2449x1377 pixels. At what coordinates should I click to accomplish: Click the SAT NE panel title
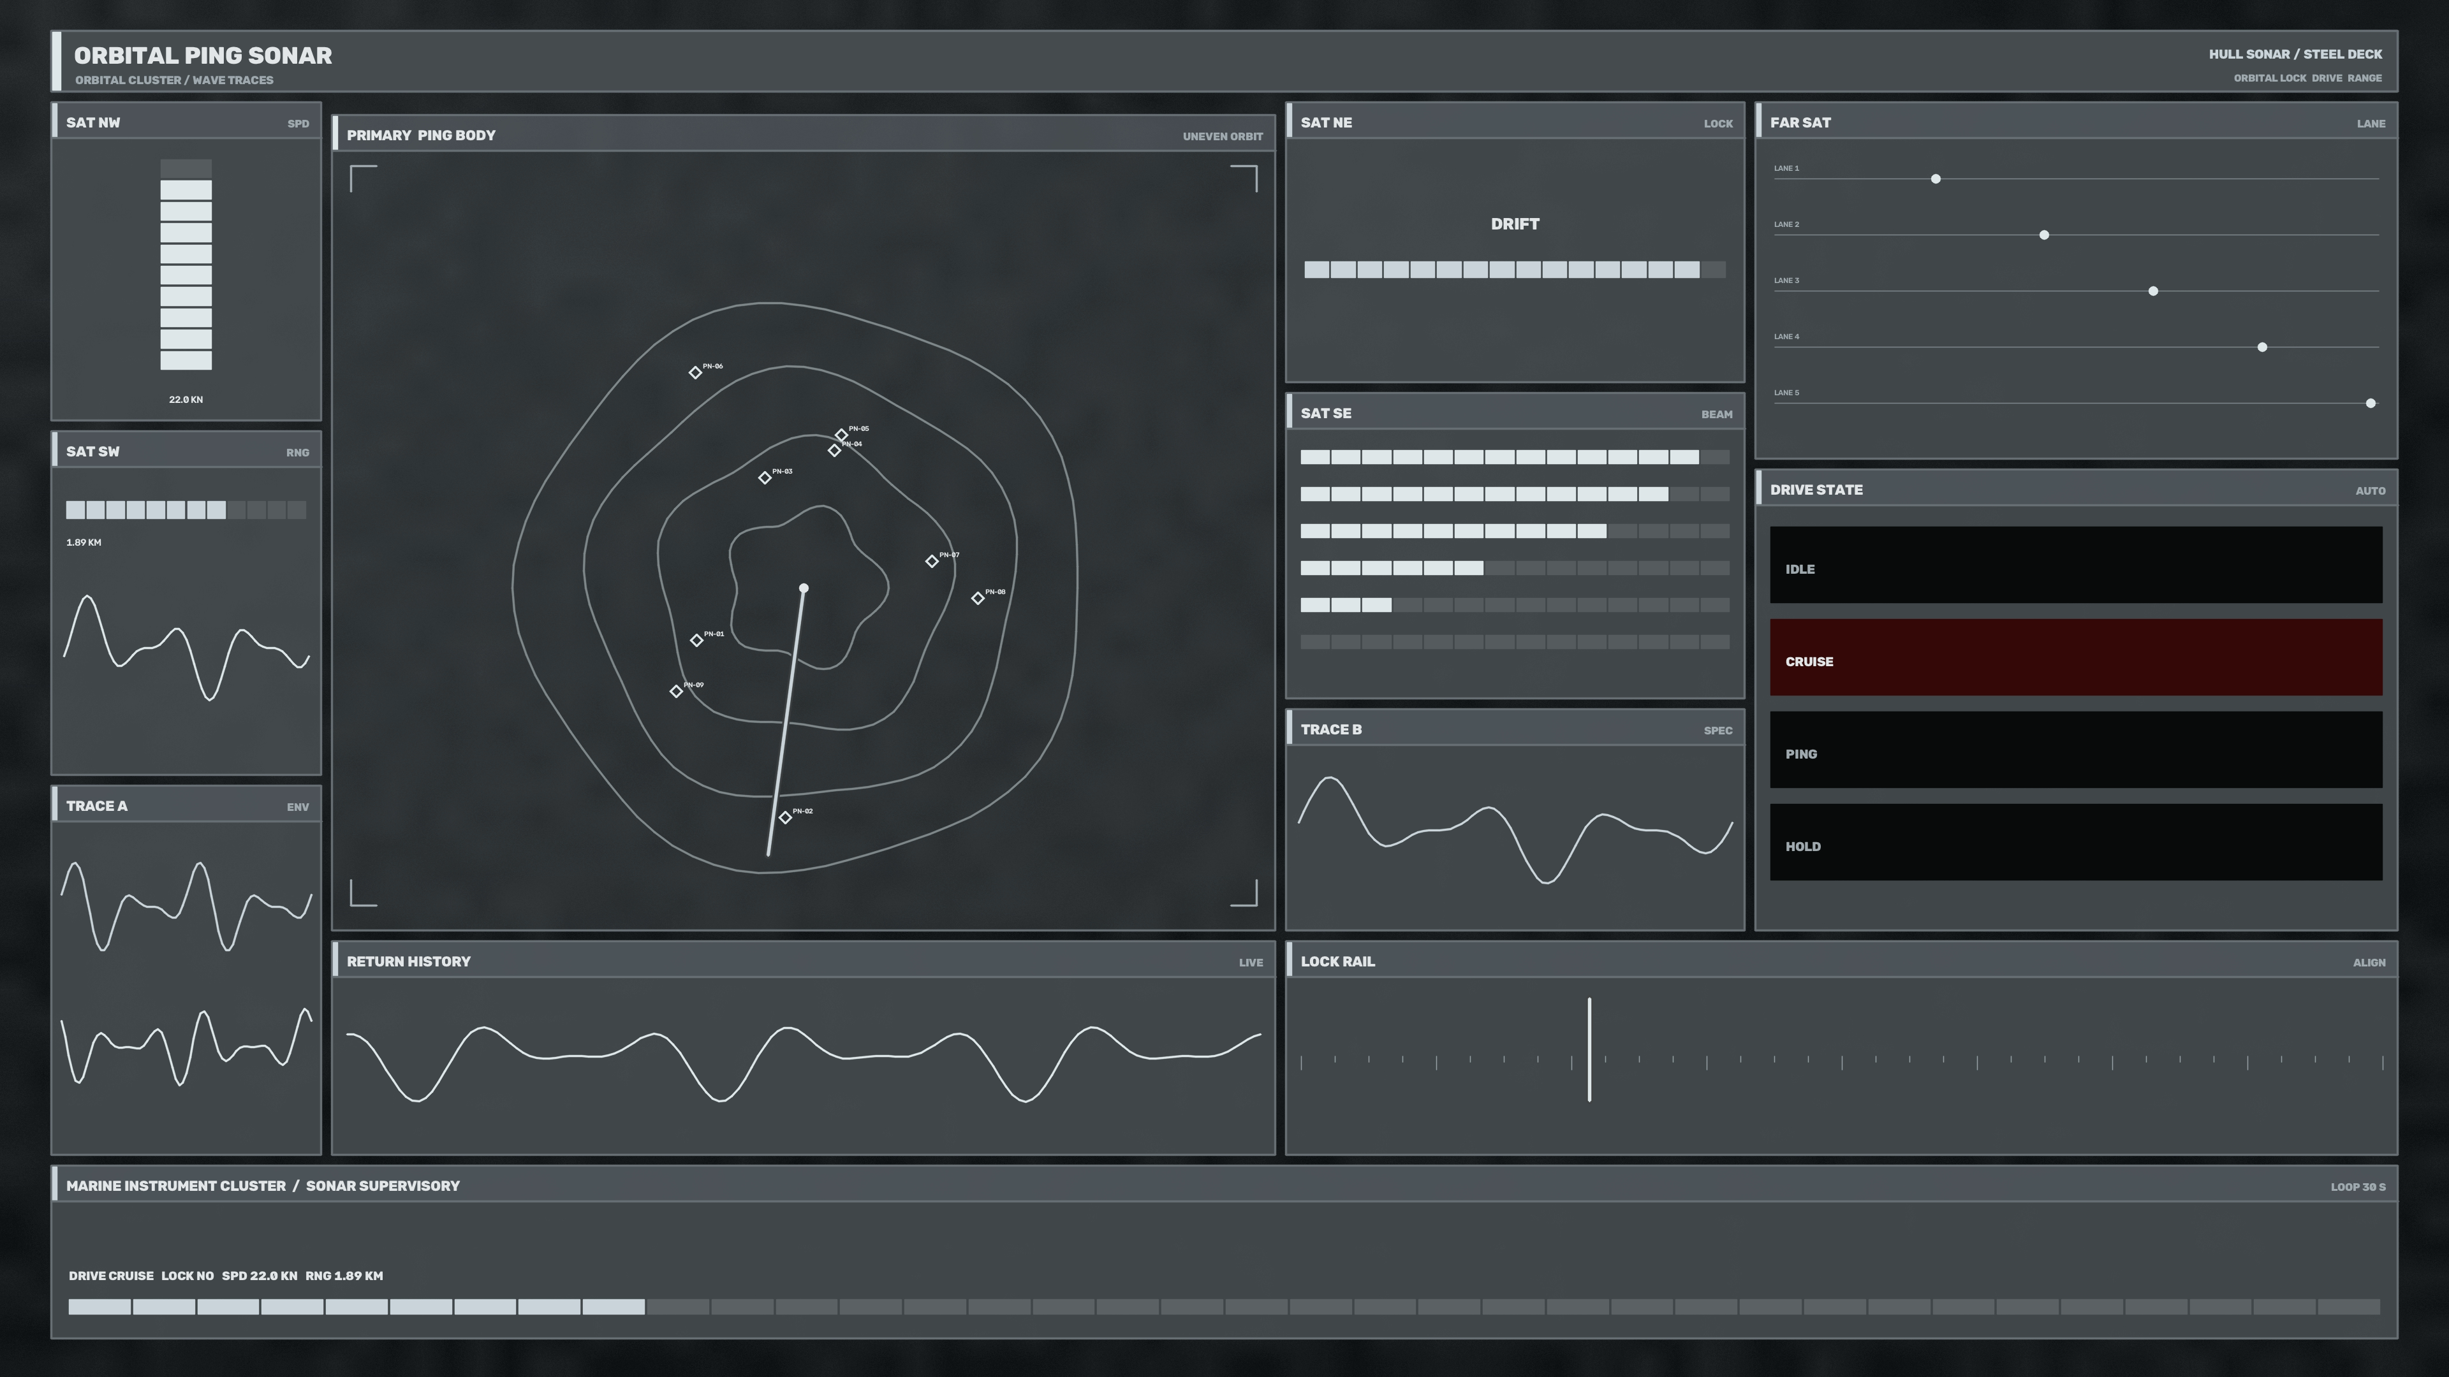tap(1327, 122)
